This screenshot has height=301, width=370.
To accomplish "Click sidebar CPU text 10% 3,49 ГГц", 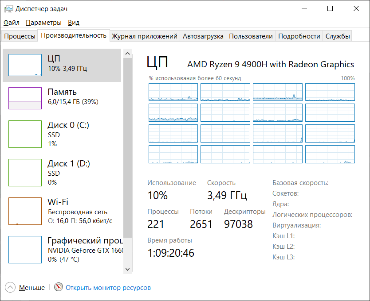I will pyautogui.click(x=67, y=69).
